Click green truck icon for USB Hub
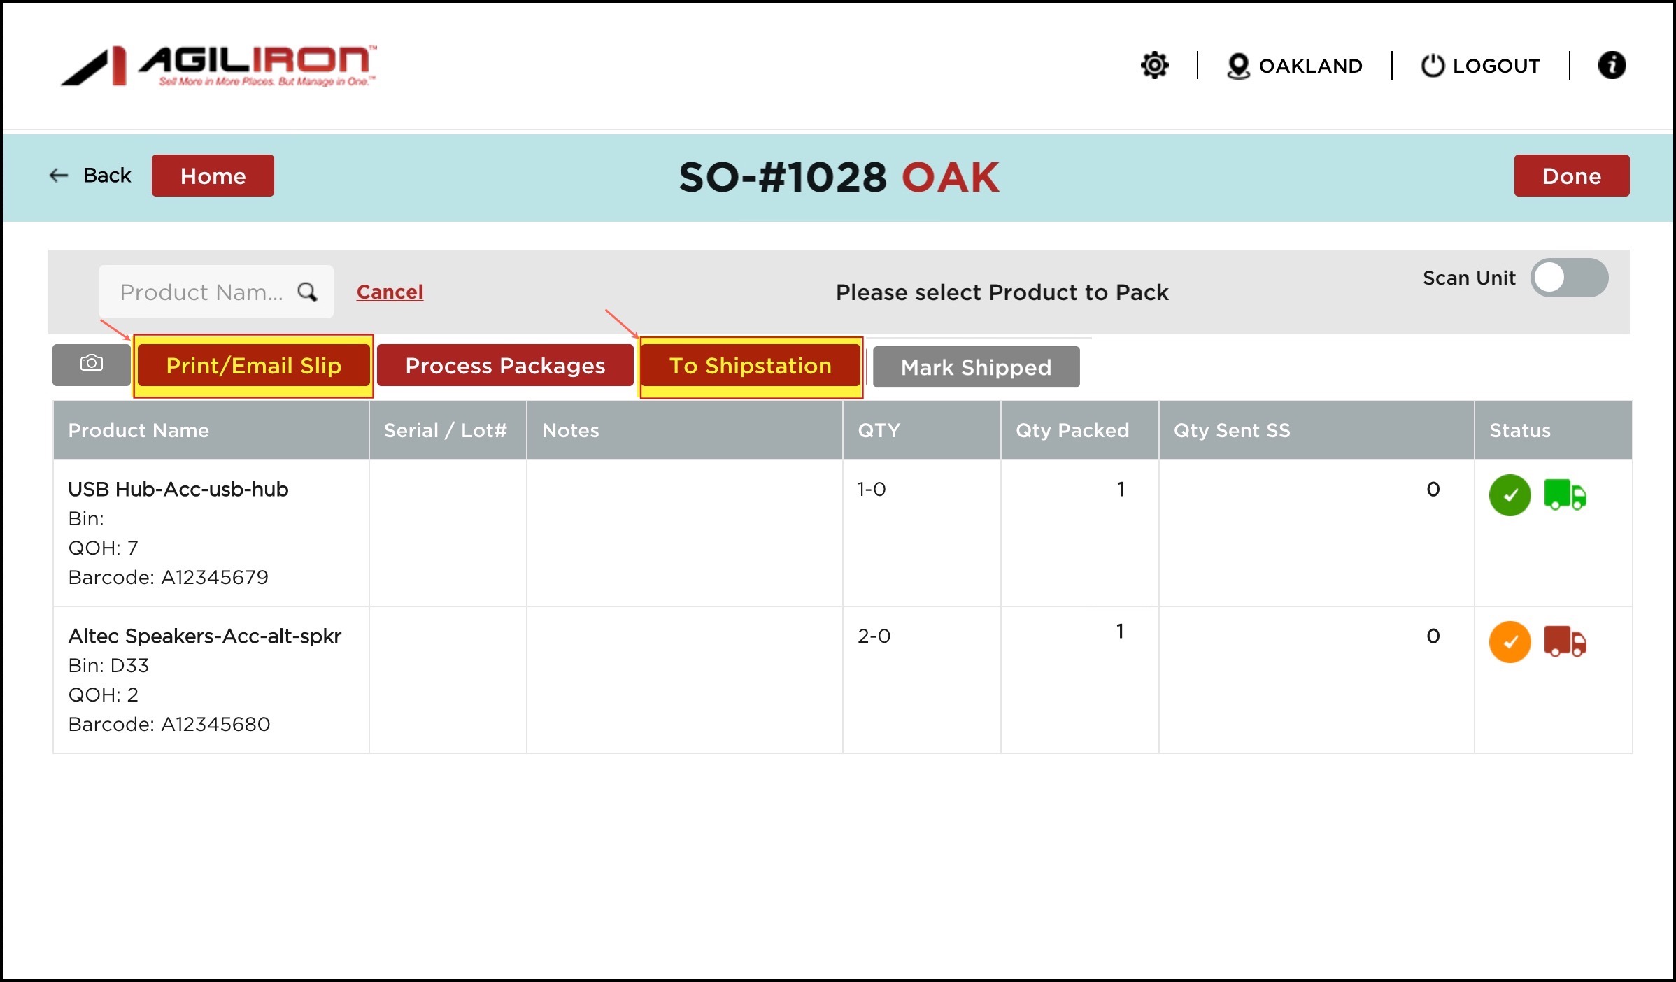This screenshot has width=1676, height=982. [1565, 494]
